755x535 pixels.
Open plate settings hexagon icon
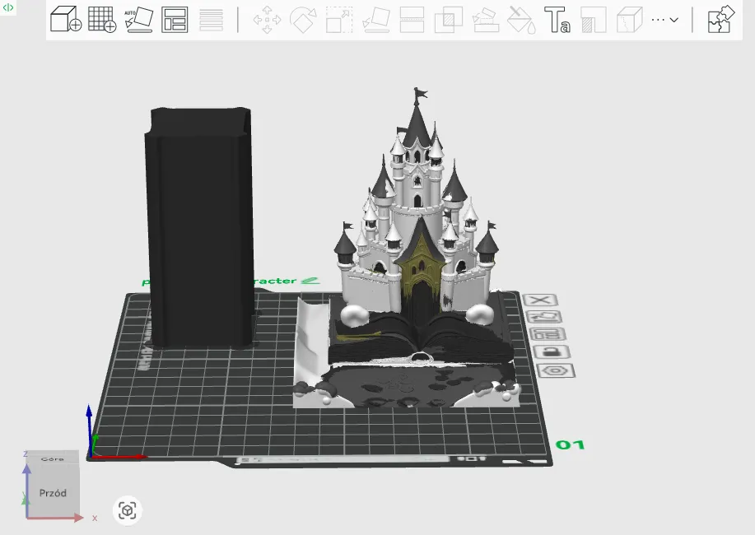click(555, 370)
